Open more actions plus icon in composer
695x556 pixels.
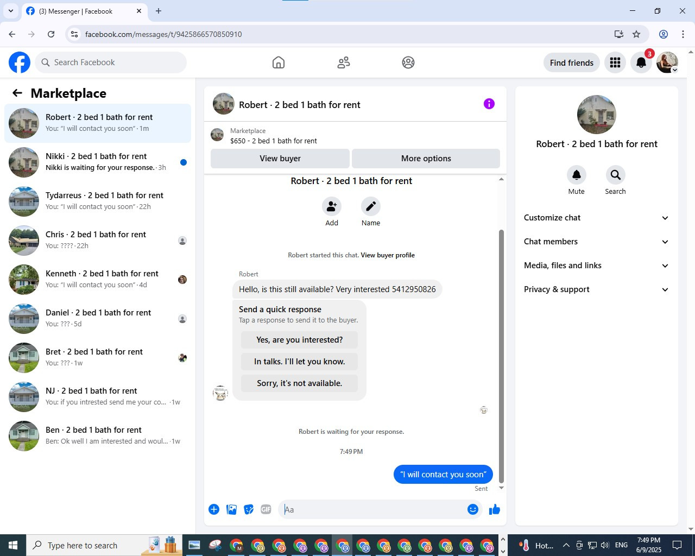[x=214, y=509]
